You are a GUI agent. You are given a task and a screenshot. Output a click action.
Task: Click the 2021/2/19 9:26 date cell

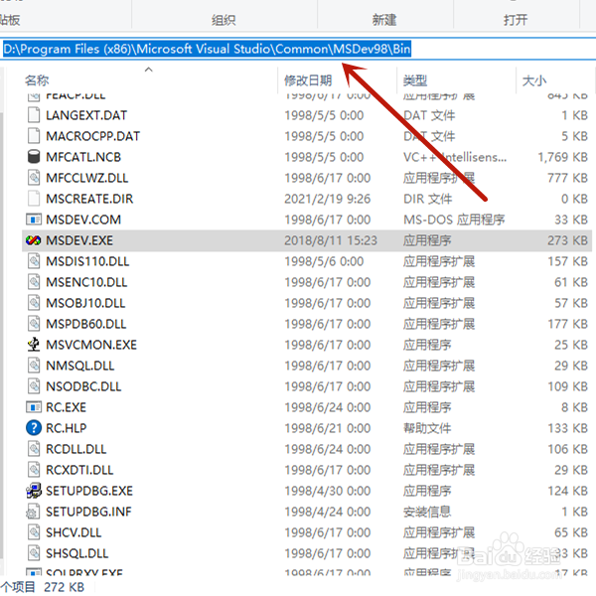327,199
